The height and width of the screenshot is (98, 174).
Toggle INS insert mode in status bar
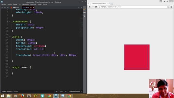coord(57,91)
